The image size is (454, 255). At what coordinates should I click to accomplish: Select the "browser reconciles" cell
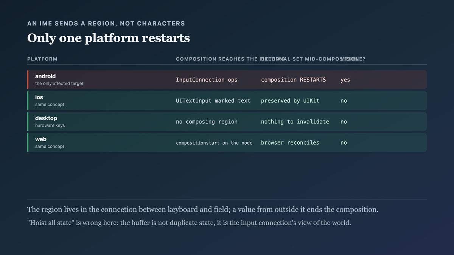(x=290, y=143)
